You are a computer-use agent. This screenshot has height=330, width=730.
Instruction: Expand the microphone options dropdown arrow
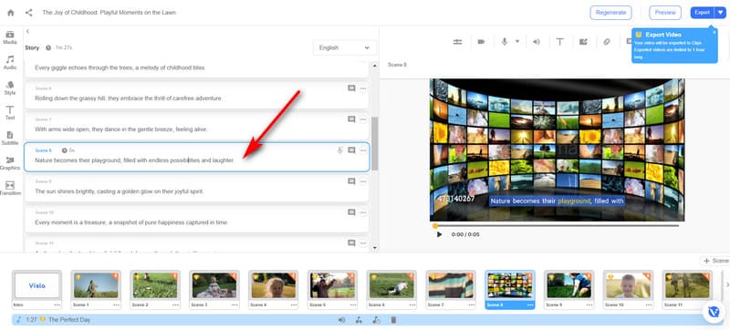(516, 41)
